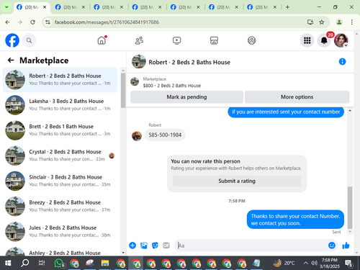The height and width of the screenshot is (270, 360).
Task: Choose a sticker icon in composer
Action: [155, 246]
